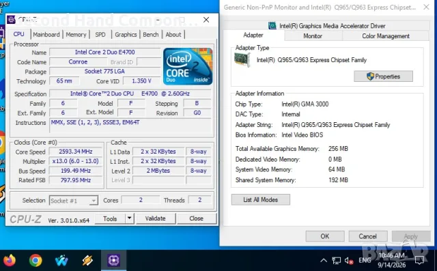
Task: Click the Threads count value
Action: pos(200,200)
